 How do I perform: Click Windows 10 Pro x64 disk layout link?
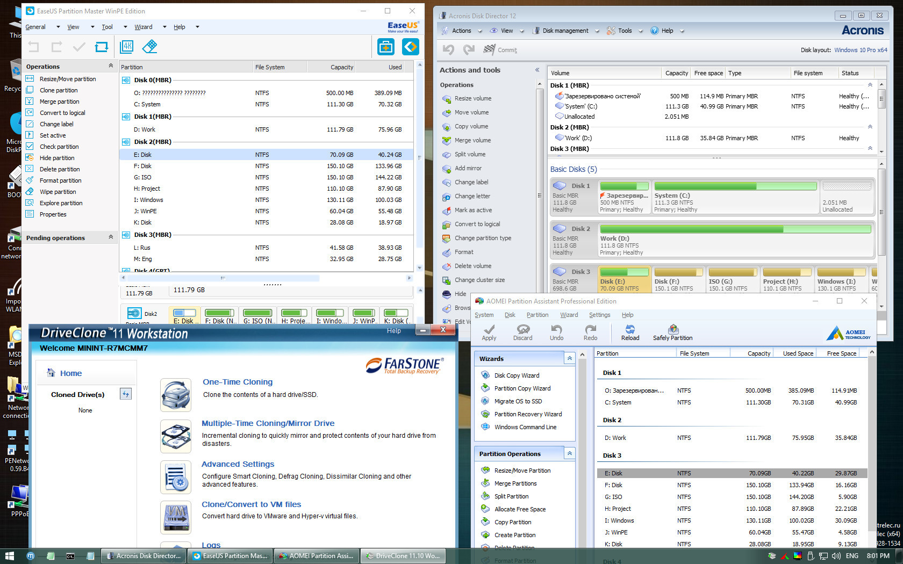[x=861, y=50]
